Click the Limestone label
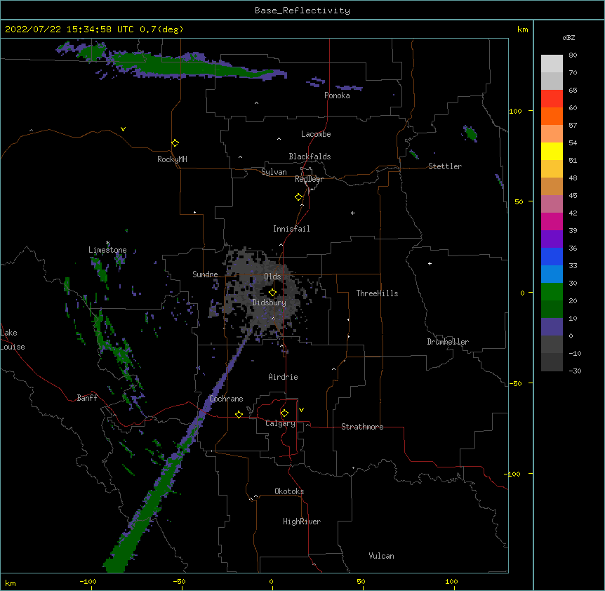 [107, 250]
